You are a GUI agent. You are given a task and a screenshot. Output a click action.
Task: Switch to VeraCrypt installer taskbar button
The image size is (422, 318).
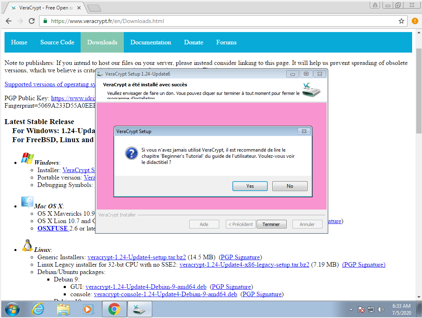[139, 309]
